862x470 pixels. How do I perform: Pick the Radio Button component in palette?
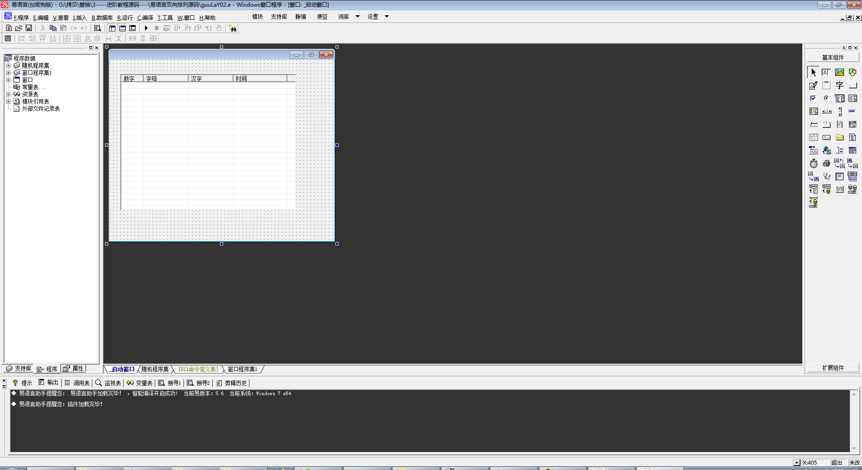coord(827,98)
